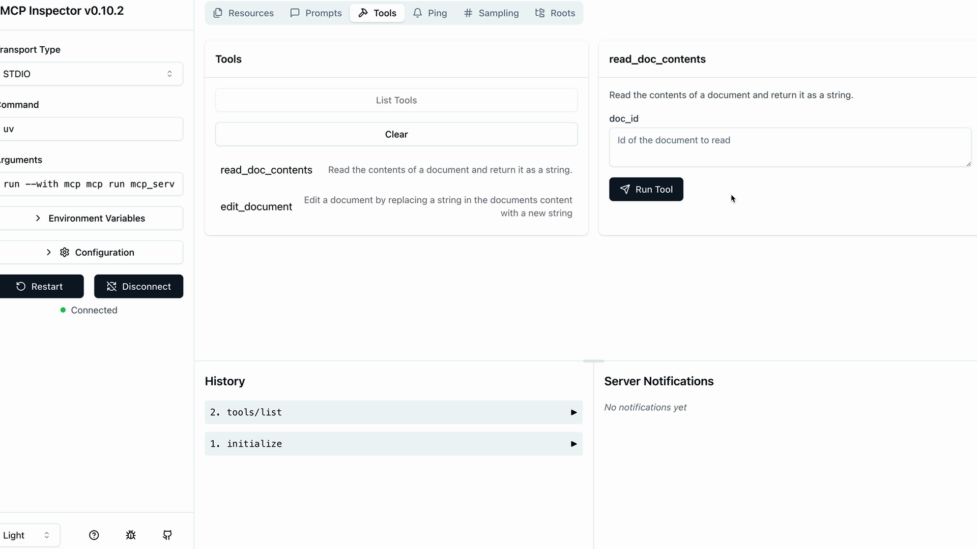Screen dimensions: 977x549
Task: Click the Restart button
Action: pyautogui.click(x=41, y=286)
